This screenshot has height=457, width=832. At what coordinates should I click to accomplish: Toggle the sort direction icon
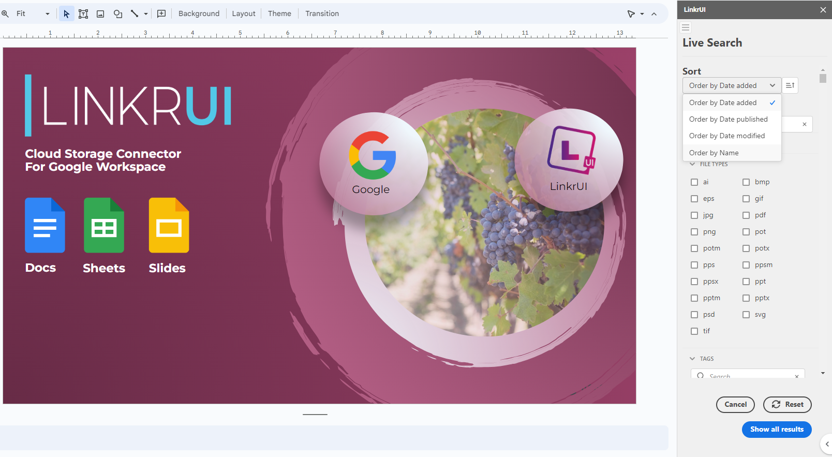pos(790,85)
